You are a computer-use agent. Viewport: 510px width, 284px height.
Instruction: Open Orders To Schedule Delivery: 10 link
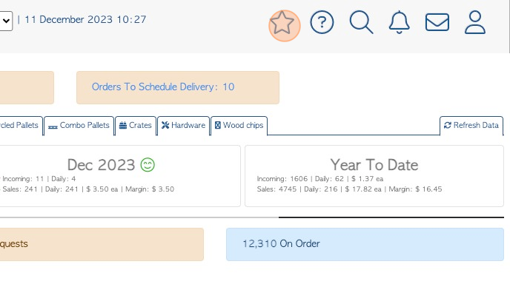click(163, 87)
